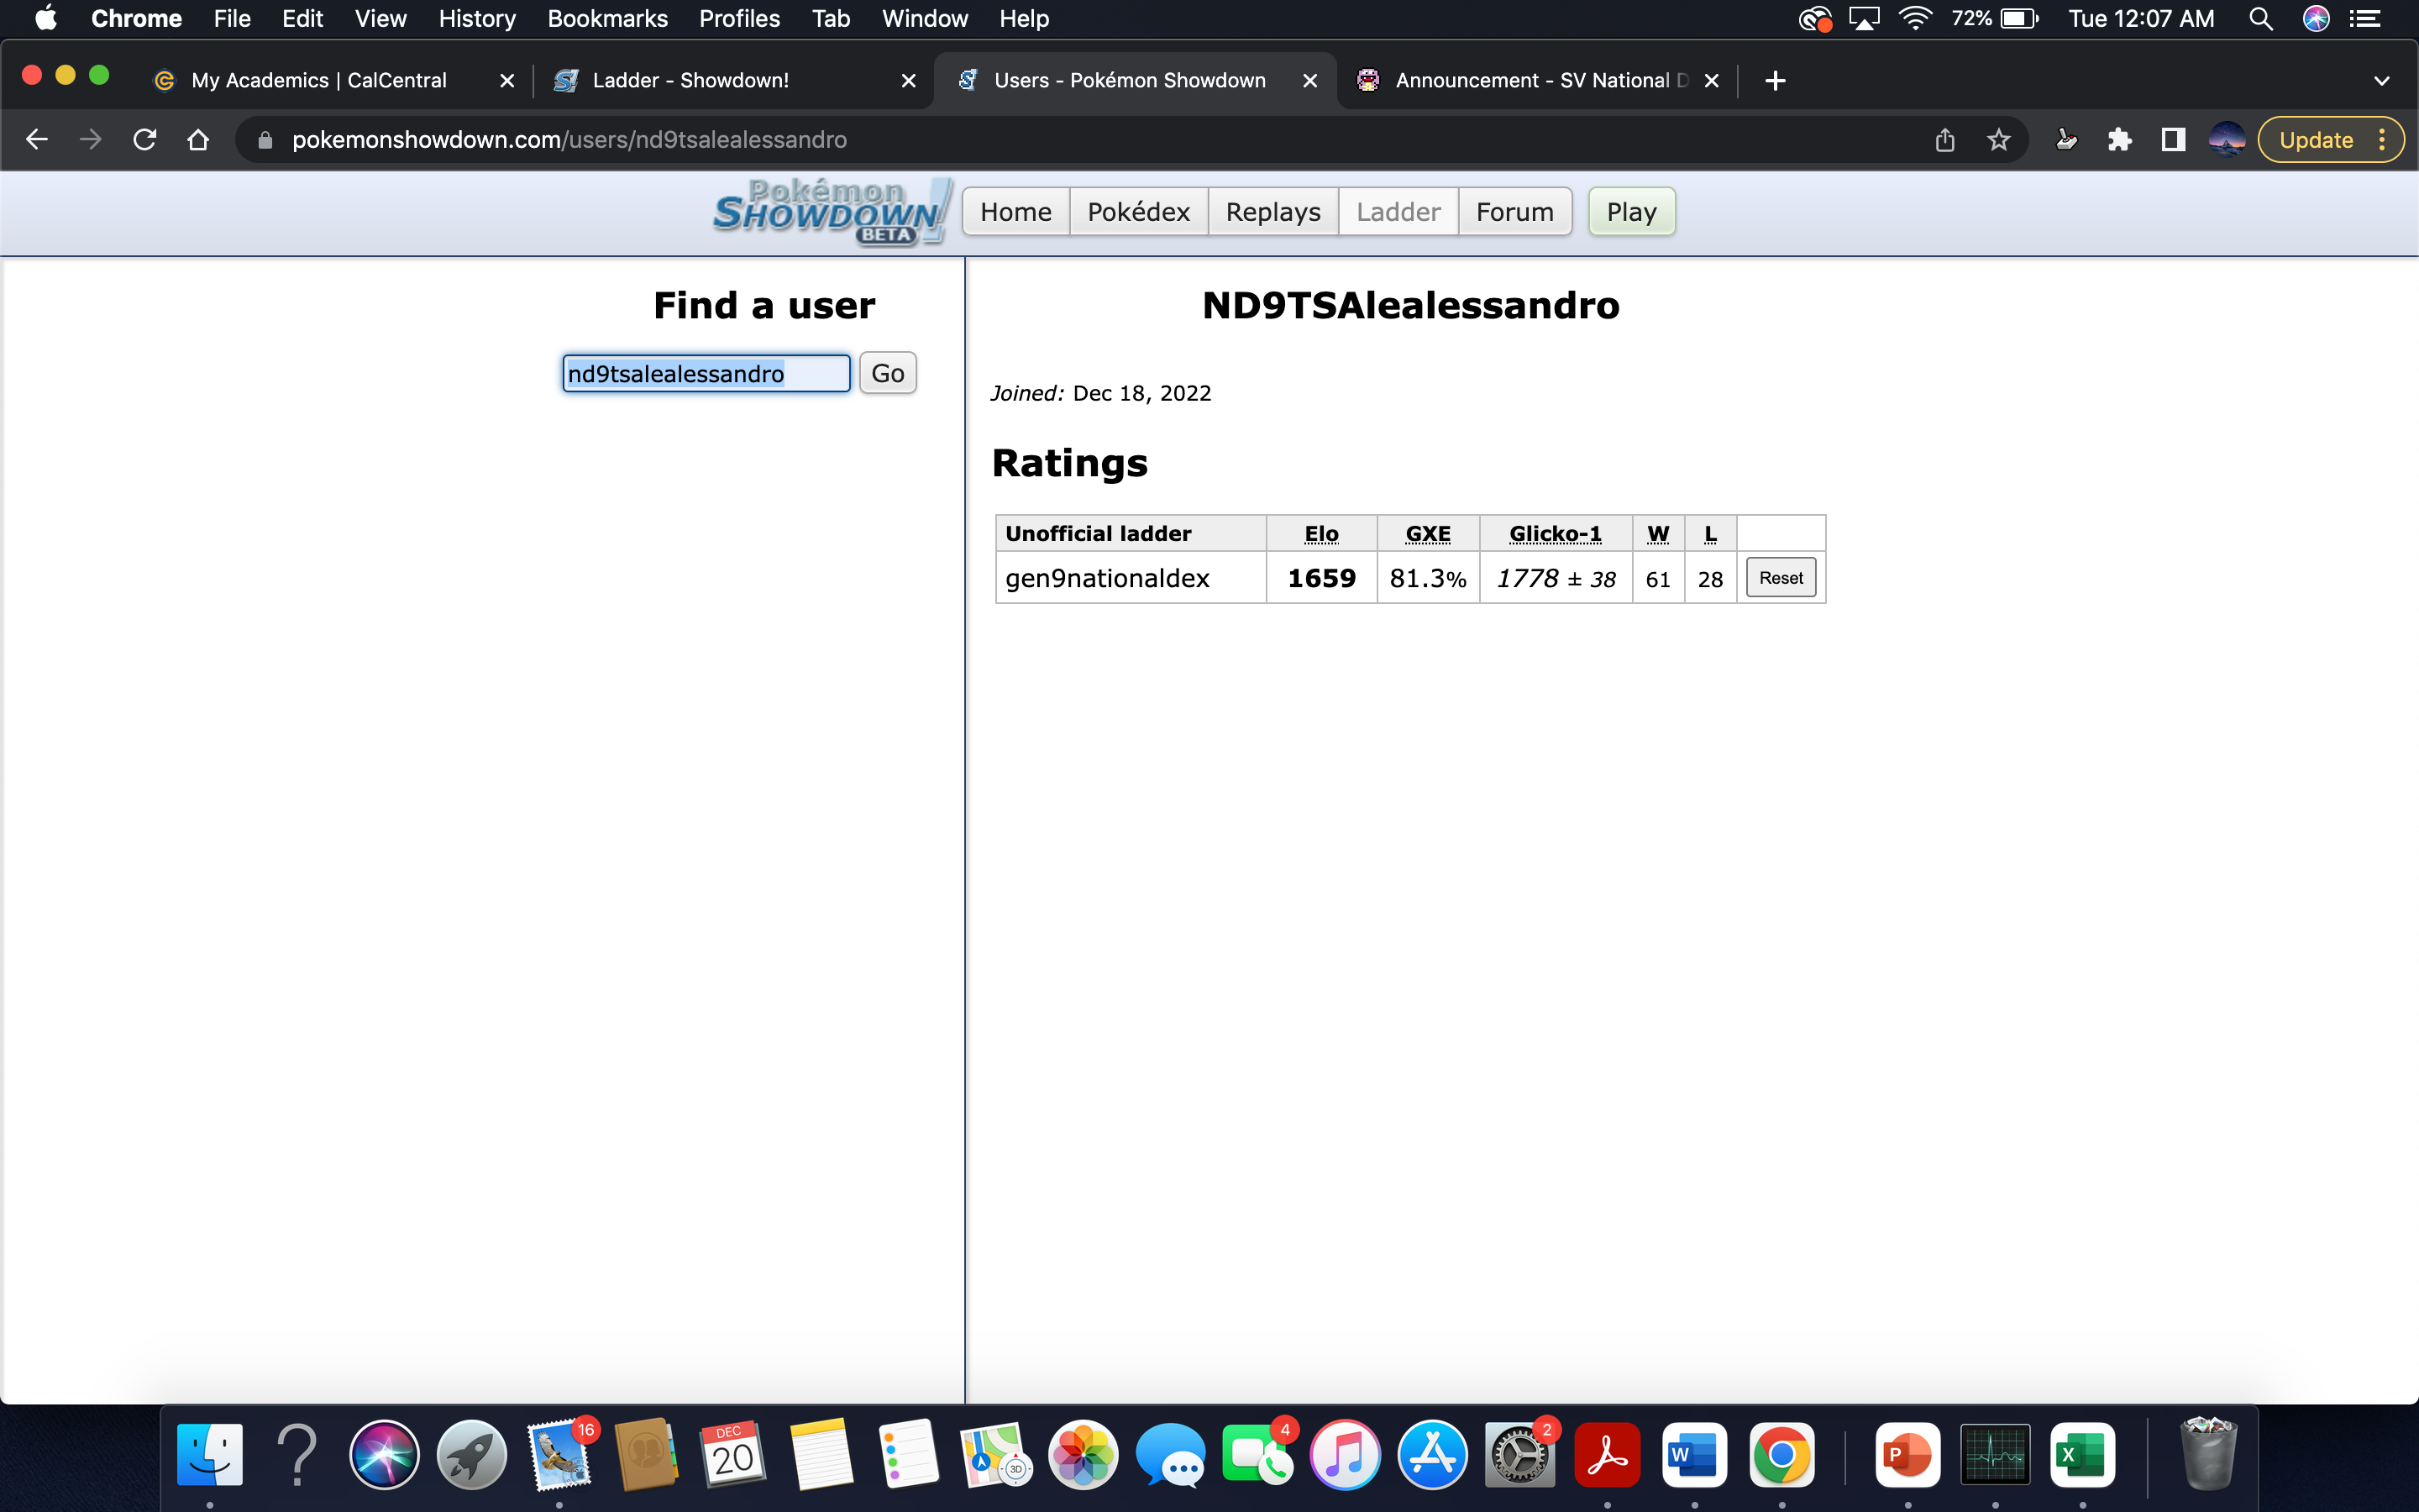
Task: Click the Glicko-1 column header
Action: pos(1556,534)
